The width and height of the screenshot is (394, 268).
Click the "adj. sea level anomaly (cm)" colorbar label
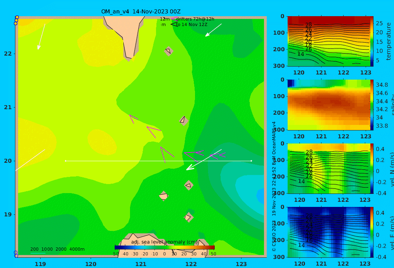click(x=164, y=242)
